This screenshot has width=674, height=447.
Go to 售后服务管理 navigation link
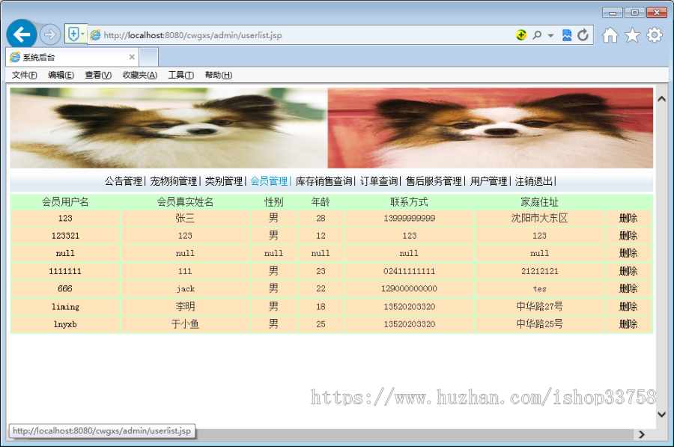coord(434,181)
